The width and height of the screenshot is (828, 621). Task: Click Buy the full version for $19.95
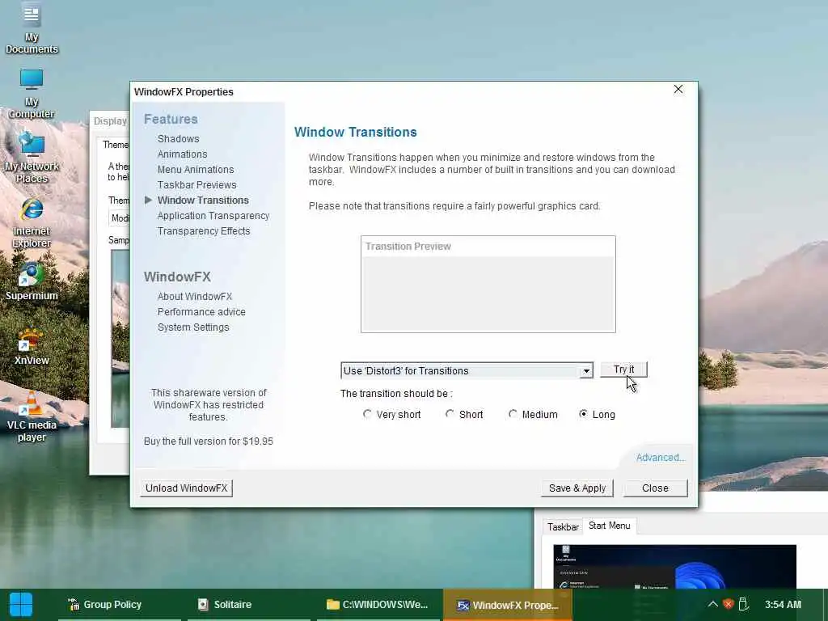coord(208,441)
